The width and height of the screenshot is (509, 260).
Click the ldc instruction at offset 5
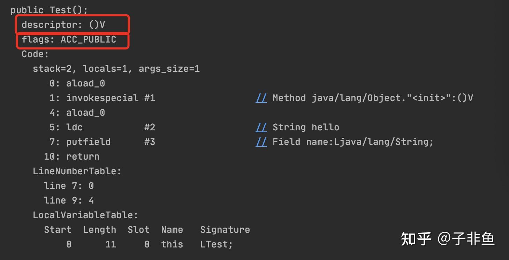pyautogui.click(x=75, y=128)
